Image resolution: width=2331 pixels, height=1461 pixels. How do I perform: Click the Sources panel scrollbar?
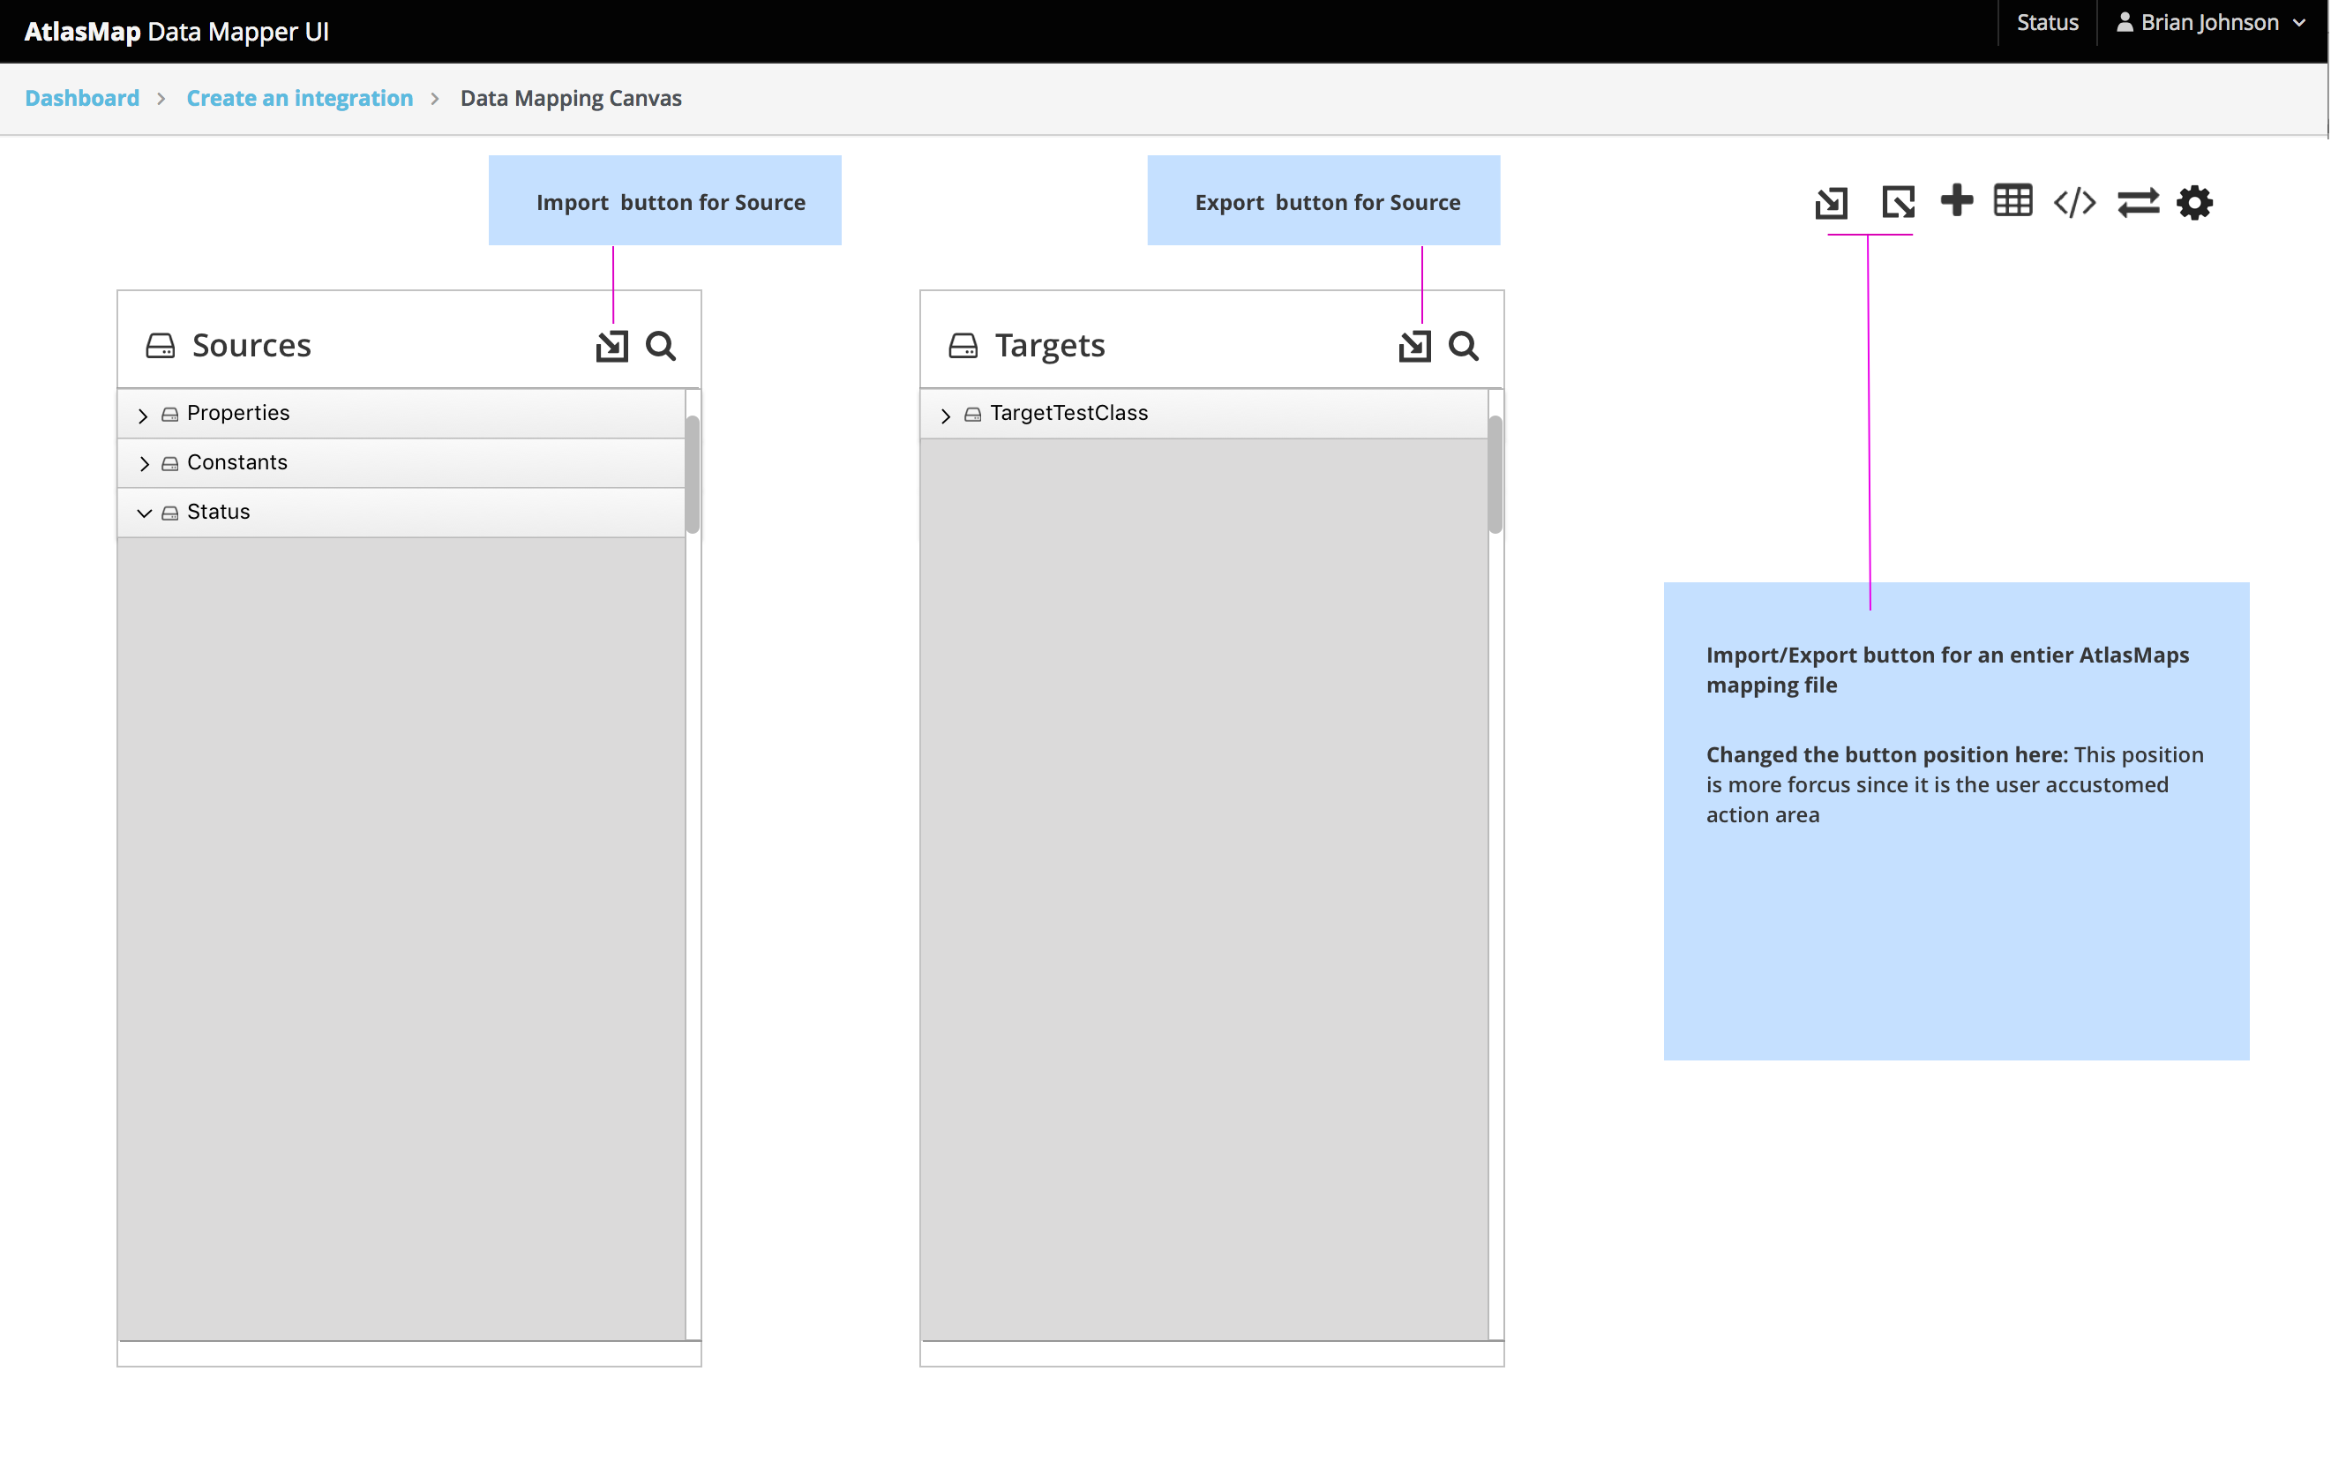point(692,474)
